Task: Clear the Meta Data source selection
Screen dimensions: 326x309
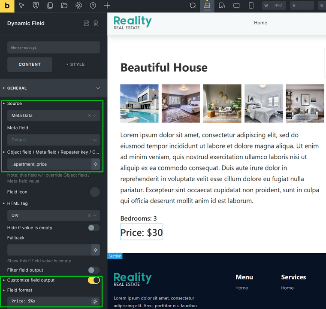Action: tap(90, 116)
